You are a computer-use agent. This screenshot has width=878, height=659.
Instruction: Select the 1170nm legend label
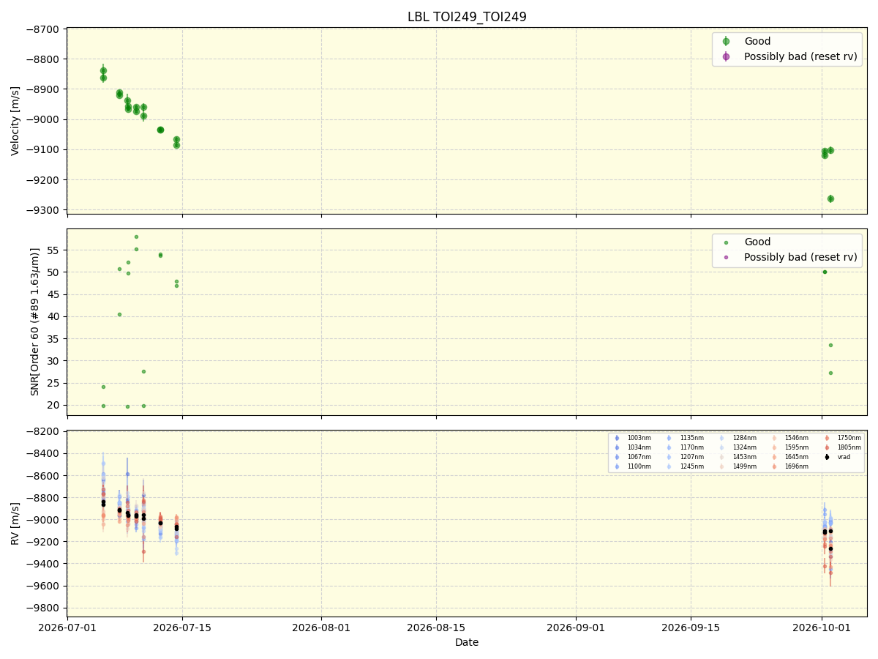[x=691, y=447]
